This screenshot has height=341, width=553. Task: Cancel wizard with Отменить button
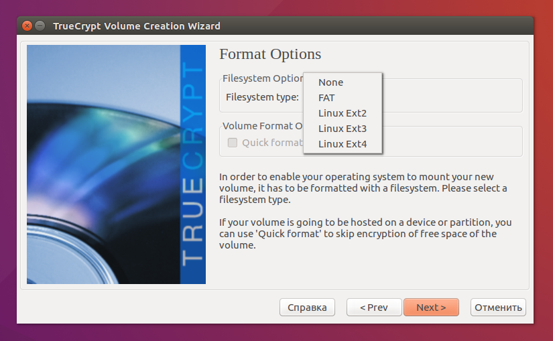click(x=498, y=307)
